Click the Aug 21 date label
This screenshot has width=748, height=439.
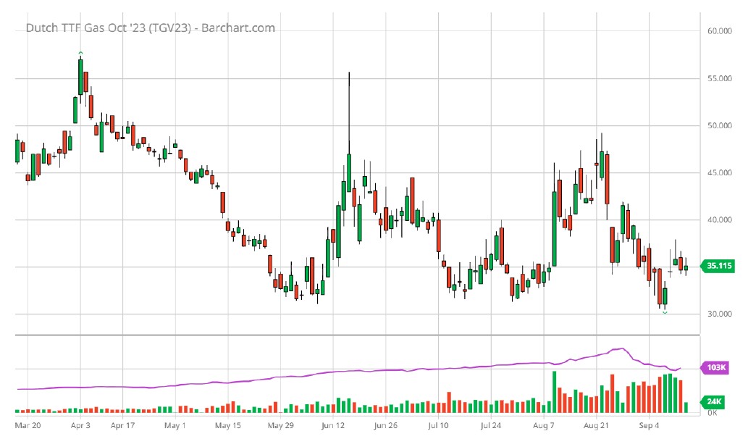597,425
